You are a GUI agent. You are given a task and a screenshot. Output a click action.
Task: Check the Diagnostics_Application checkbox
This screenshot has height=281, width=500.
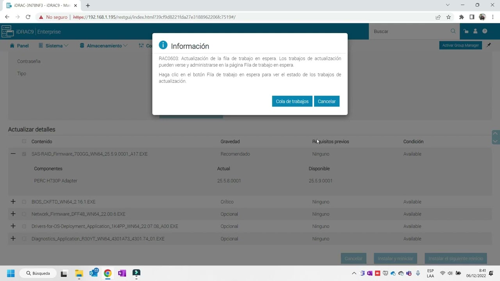24,238
